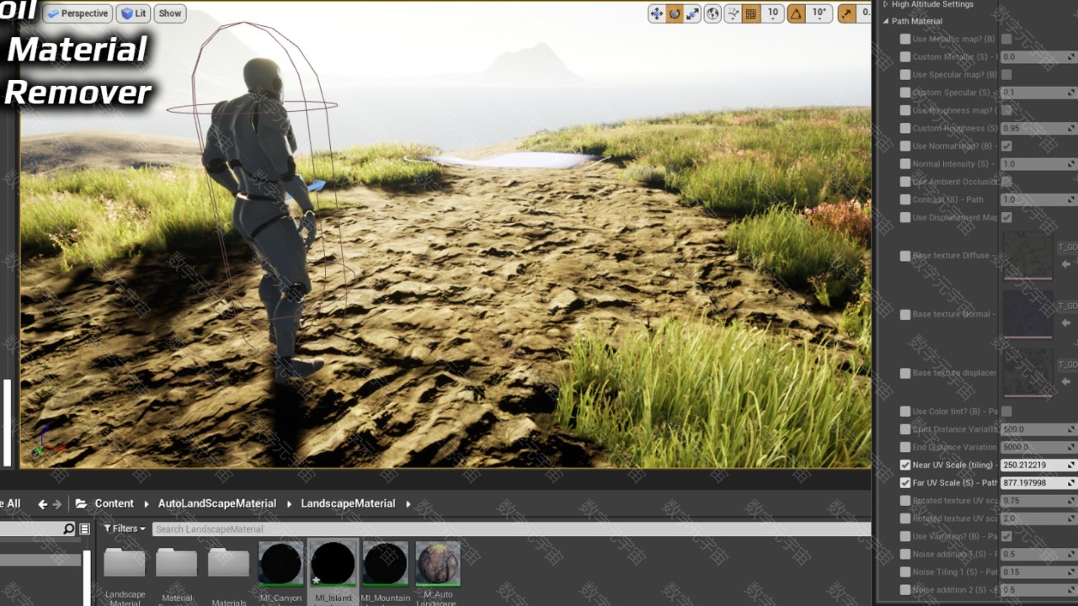Use selected asset arrow for Base texture Normal
Viewport: 1078px width, 606px height.
coord(1065,322)
